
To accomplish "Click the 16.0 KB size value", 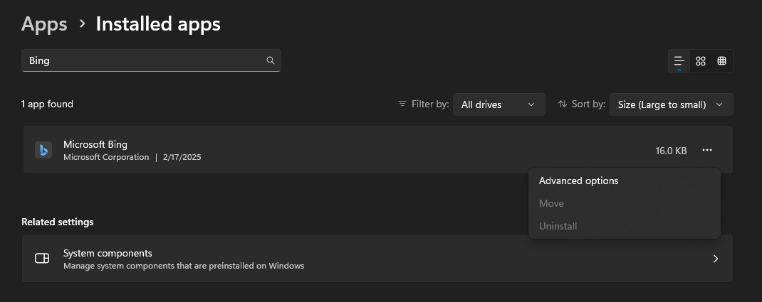I will point(671,151).
